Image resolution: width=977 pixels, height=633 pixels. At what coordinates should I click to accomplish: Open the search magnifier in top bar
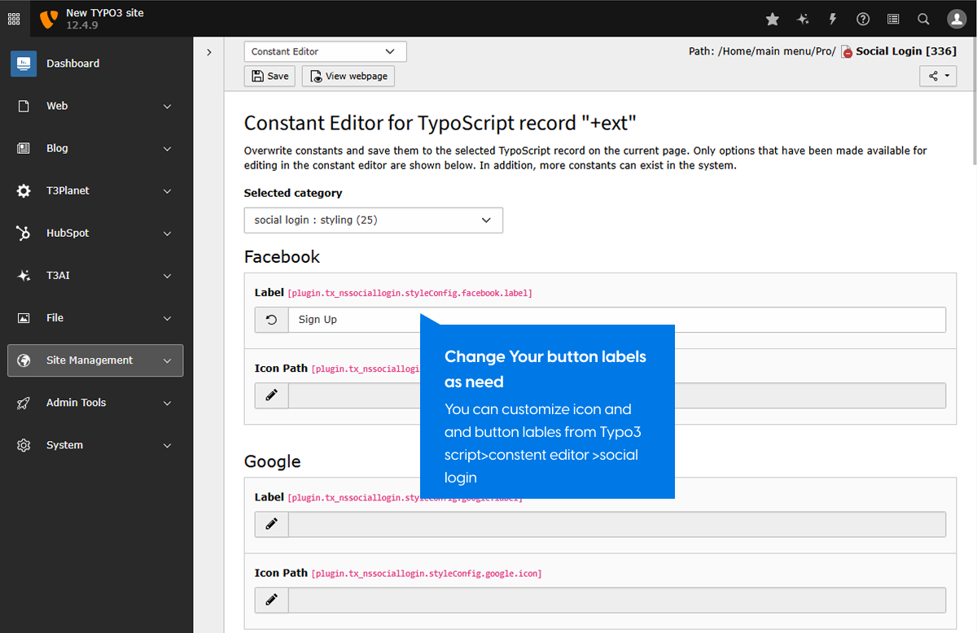point(923,19)
